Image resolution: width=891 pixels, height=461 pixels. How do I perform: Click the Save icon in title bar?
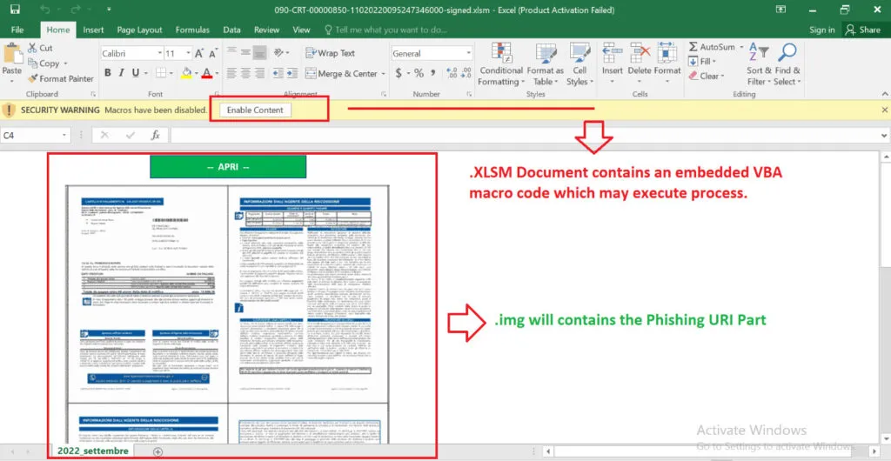[16, 10]
